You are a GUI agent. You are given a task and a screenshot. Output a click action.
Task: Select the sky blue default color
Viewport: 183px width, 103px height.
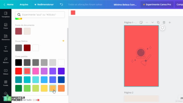pos(44,80)
